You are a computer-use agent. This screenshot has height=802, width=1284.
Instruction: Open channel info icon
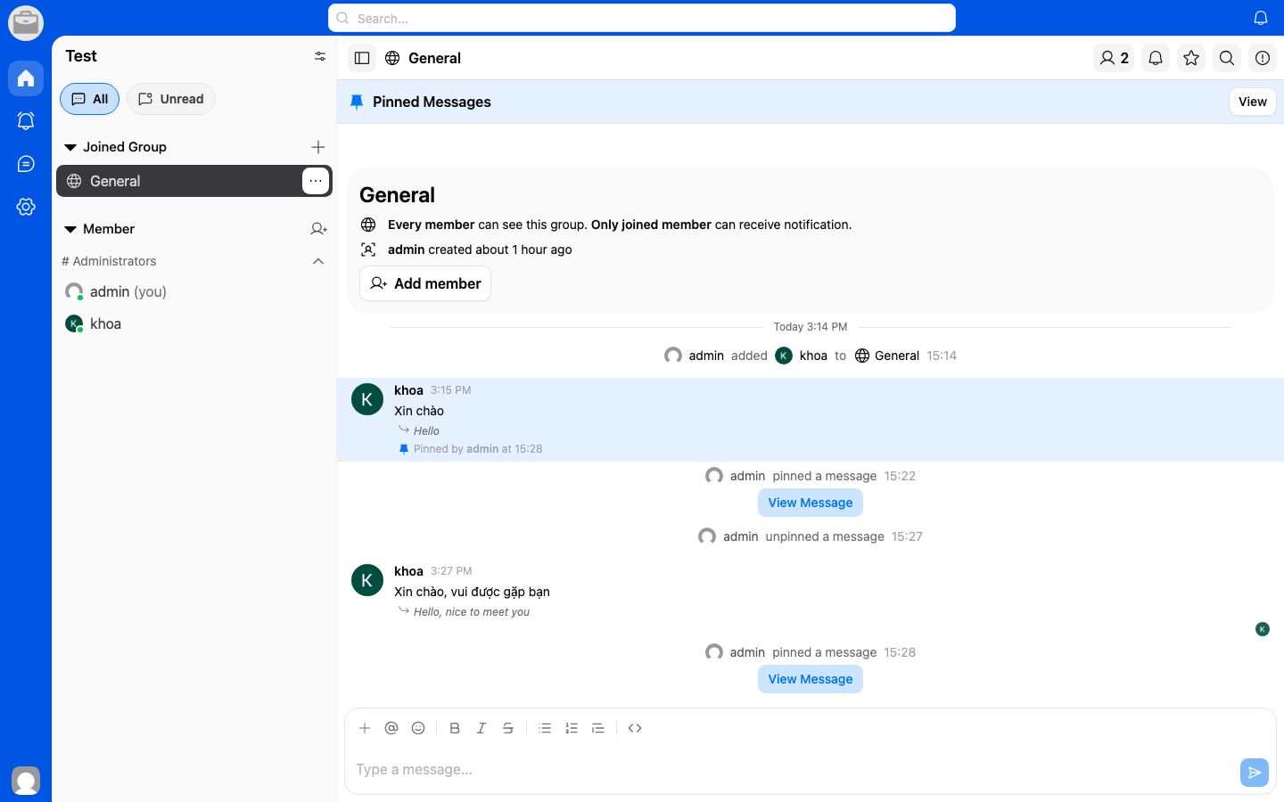(1263, 58)
